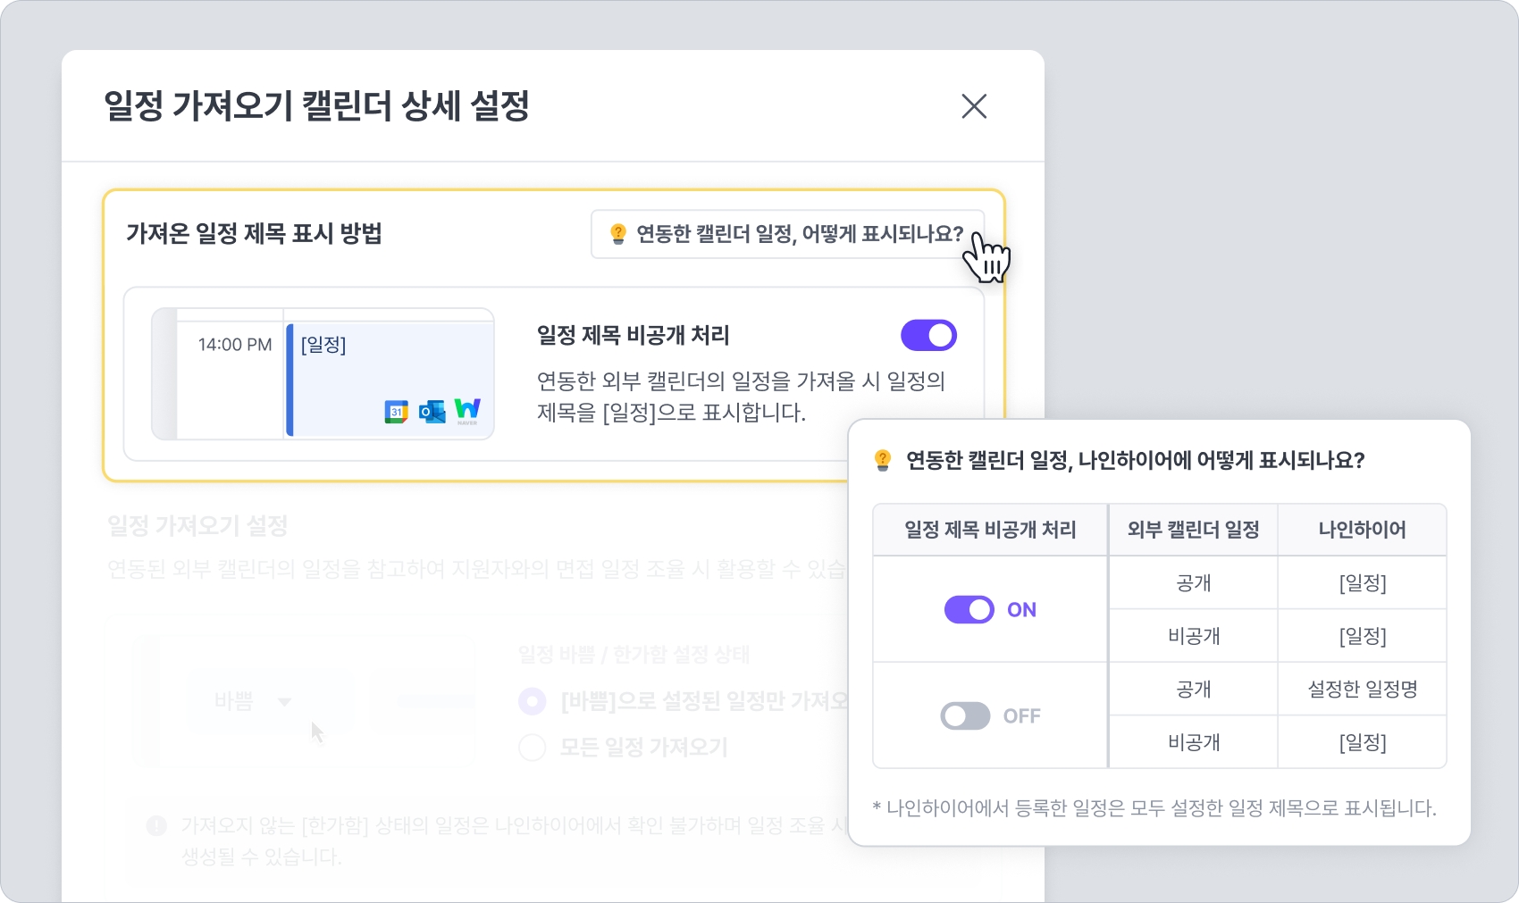Click the ON toggle in the tooltip table

[x=969, y=610]
